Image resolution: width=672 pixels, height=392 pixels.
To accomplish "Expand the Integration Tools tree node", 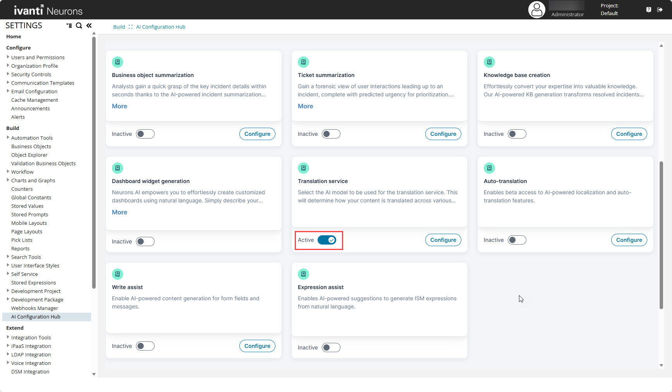I will tap(8, 337).
